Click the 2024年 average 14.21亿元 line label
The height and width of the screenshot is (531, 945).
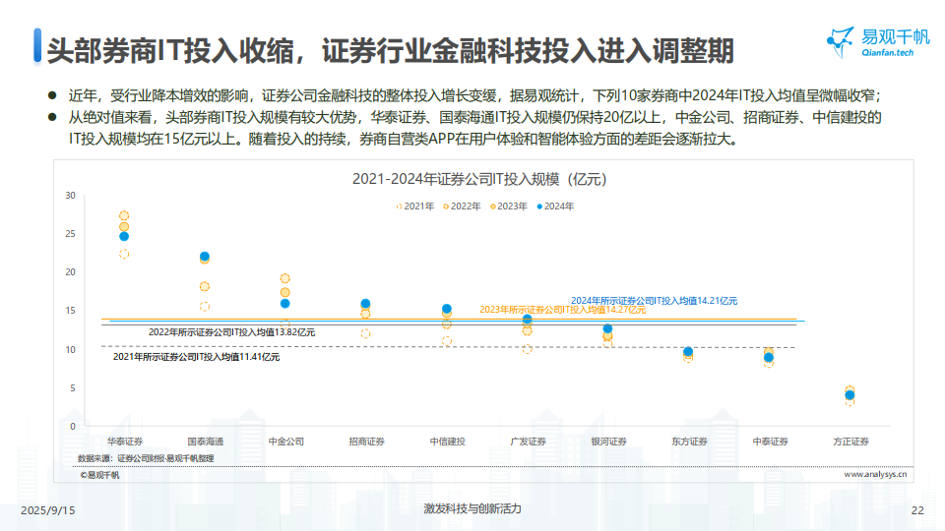pyautogui.click(x=654, y=300)
